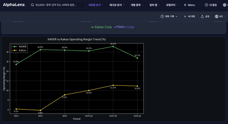228x124 pixels.
Task: Click the 2023 axis label
Action: 16,116
